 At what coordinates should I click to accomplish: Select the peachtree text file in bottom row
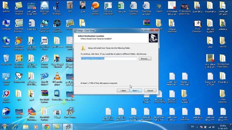click(x=185, y=114)
